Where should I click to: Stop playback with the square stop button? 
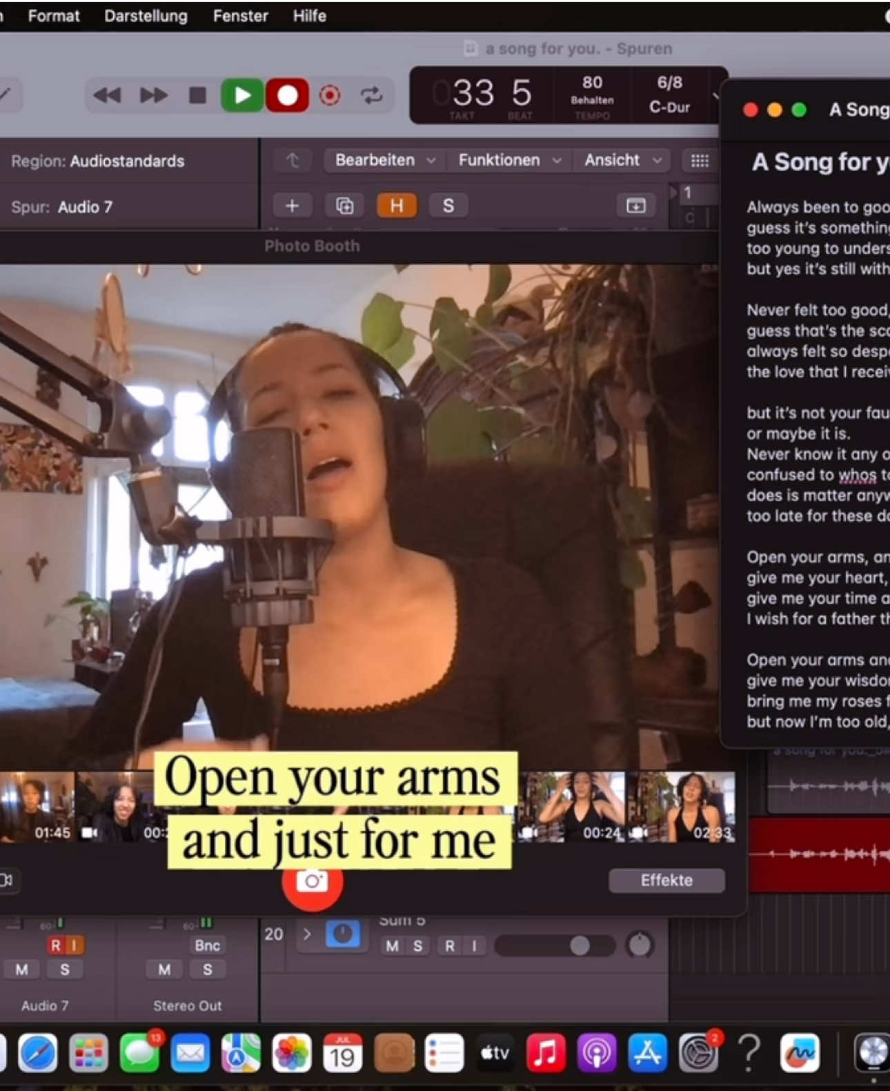198,95
